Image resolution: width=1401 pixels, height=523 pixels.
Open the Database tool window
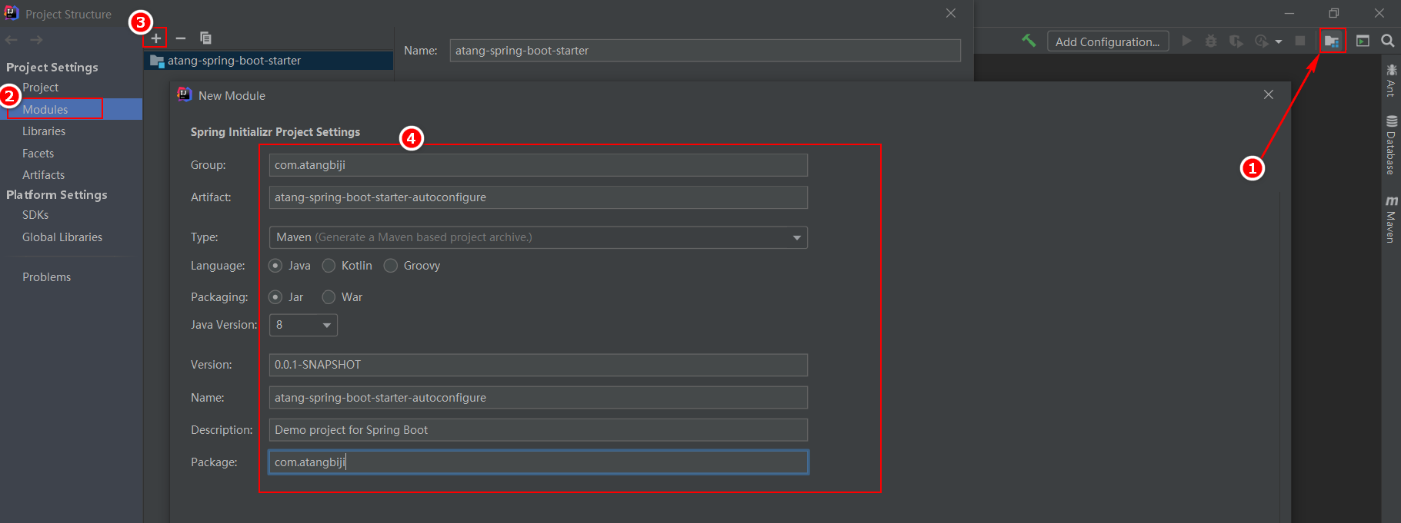point(1391,145)
